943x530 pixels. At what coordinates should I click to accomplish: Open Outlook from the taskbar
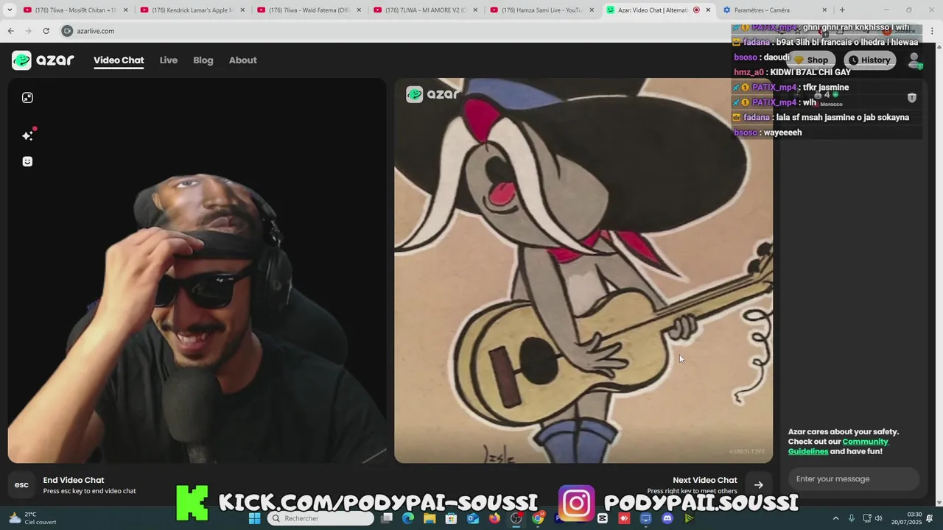pyautogui.click(x=473, y=518)
